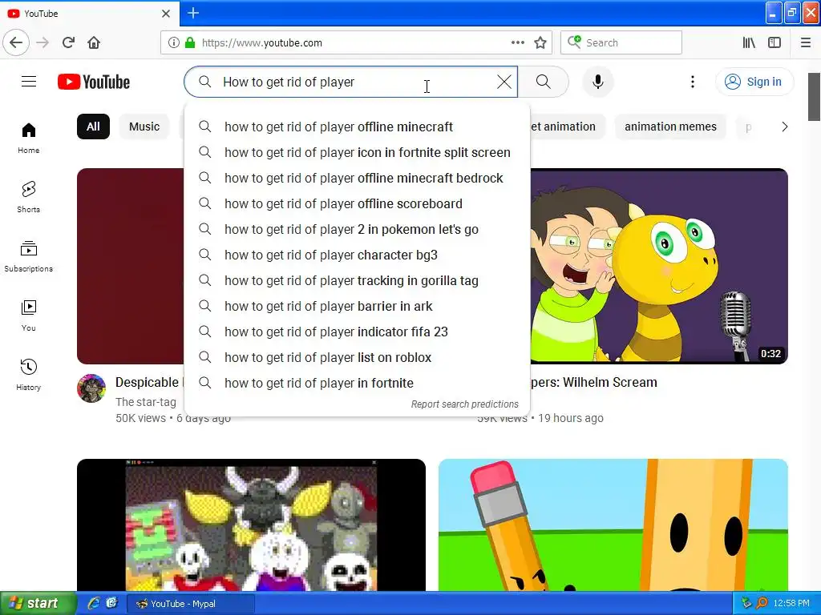Choose suggestion 'player character bg3'
The width and height of the screenshot is (821, 615).
point(357,255)
